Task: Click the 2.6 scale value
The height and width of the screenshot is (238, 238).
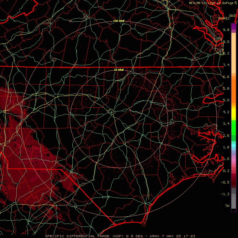Action: click(226, 136)
